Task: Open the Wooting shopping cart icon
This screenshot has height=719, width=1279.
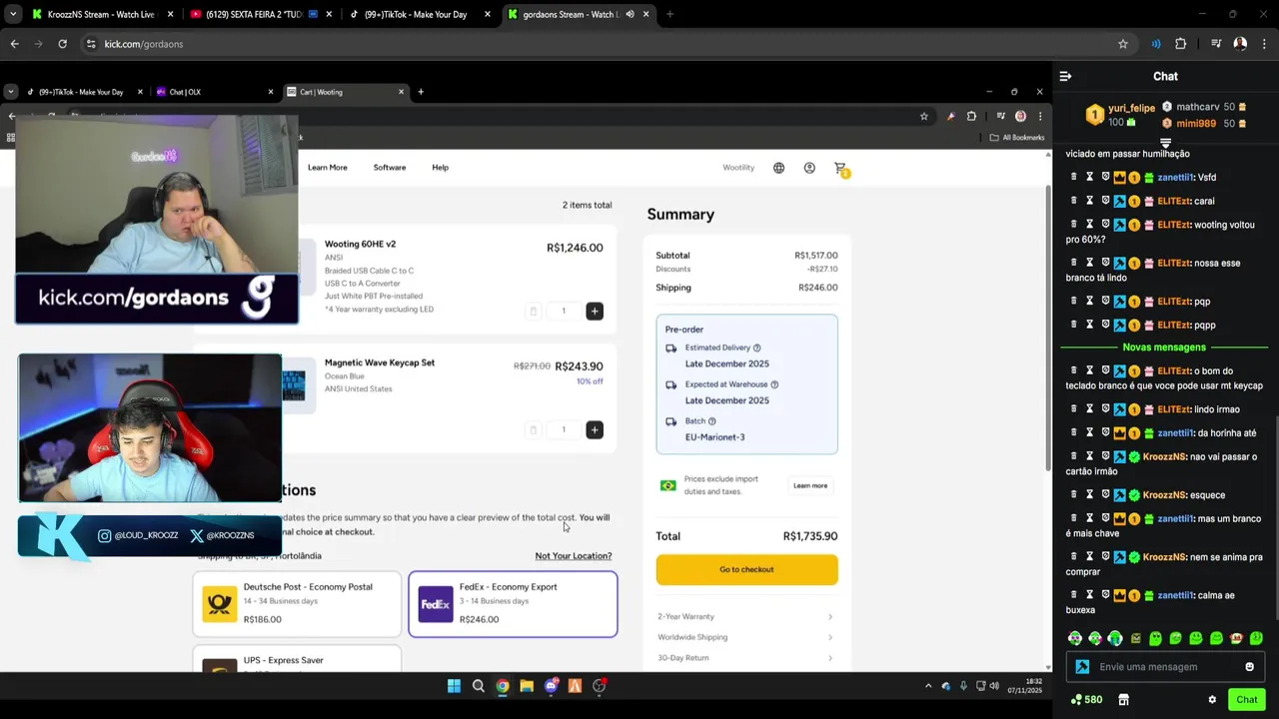Action: [840, 168]
